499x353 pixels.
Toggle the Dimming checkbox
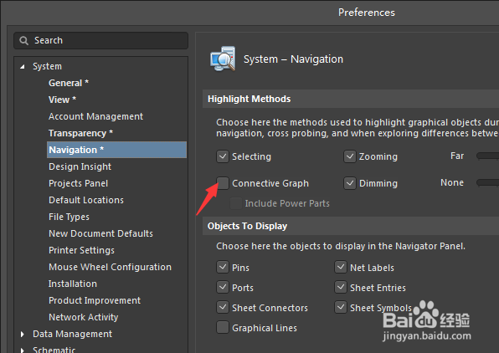pos(350,183)
